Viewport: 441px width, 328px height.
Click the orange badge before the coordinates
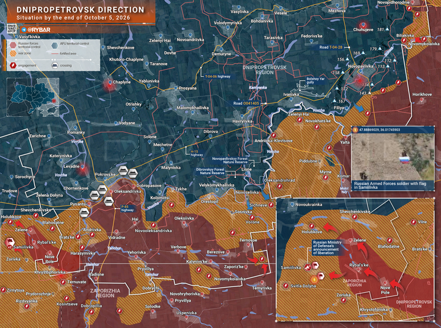(355, 130)
